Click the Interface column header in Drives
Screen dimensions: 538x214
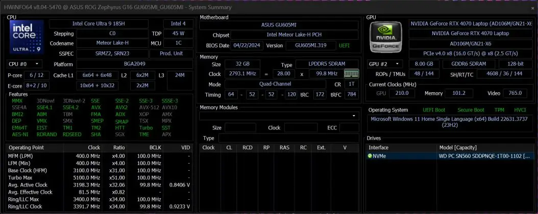[402, 148]
